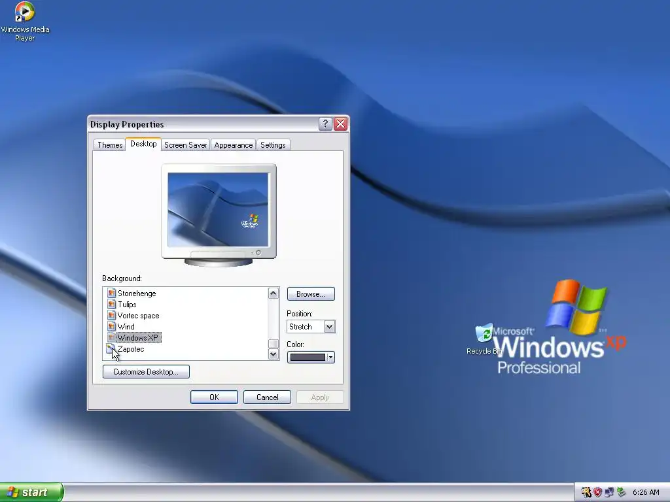Choose Wind background

[x=126, y=327]
